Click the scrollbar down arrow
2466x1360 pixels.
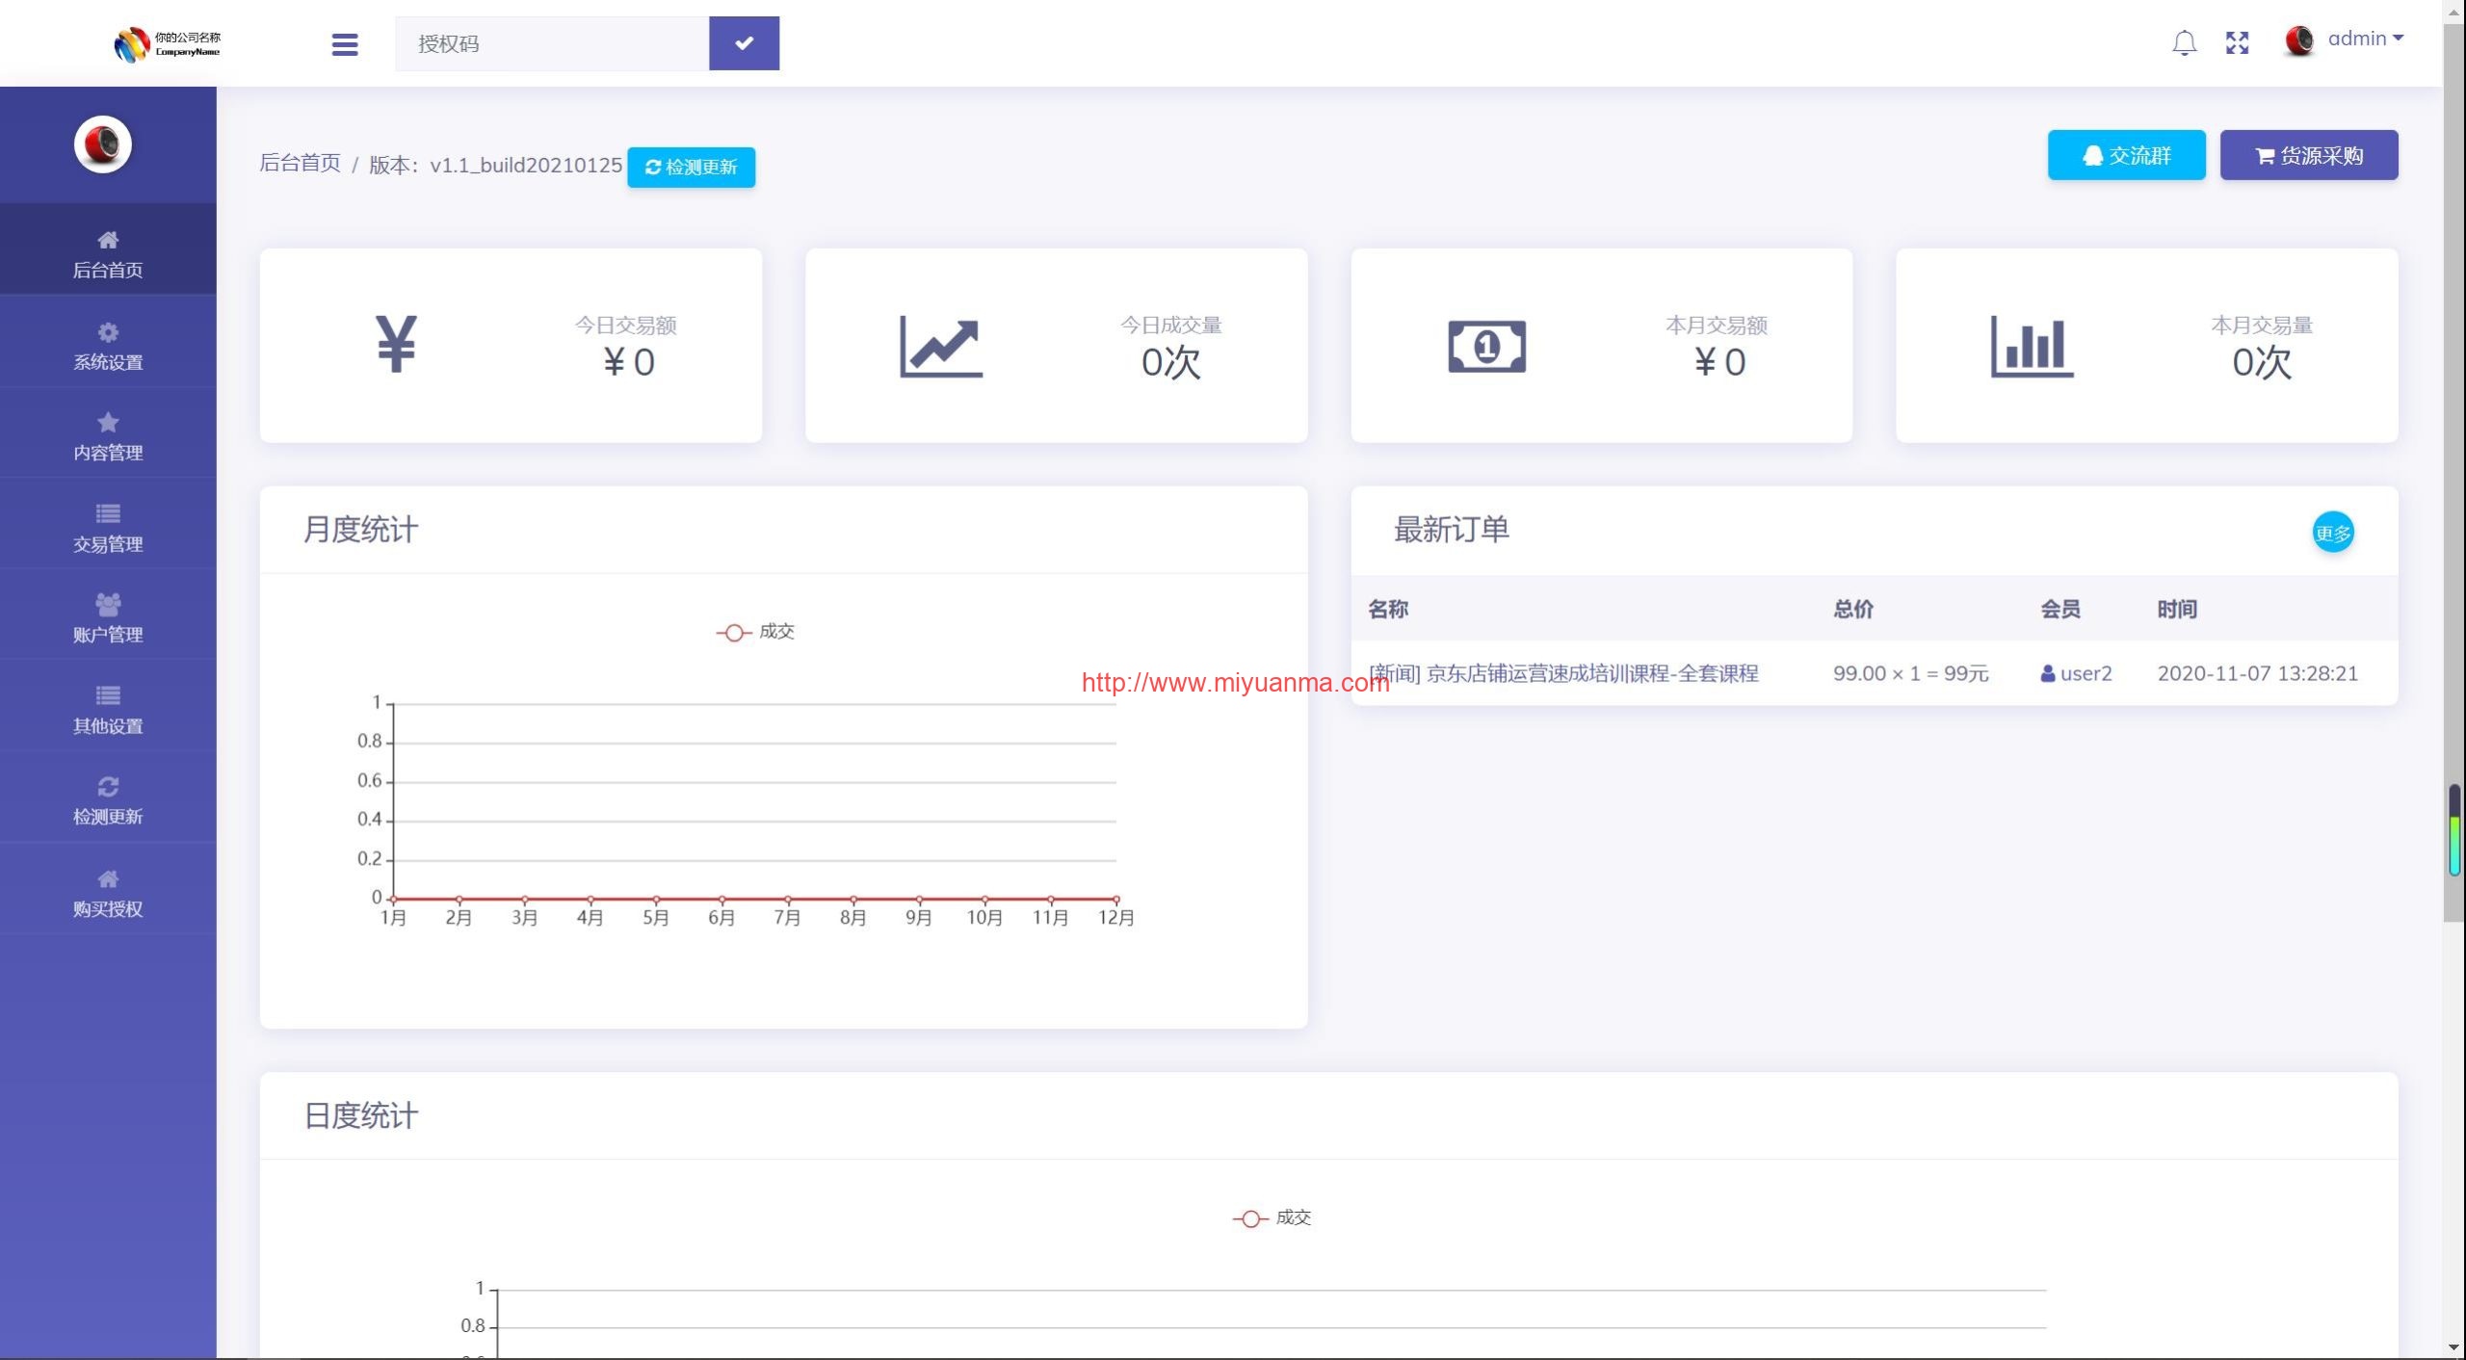(2454, 1347)
